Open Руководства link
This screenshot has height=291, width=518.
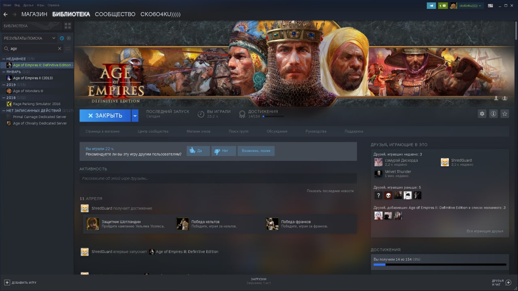(316, 131)
